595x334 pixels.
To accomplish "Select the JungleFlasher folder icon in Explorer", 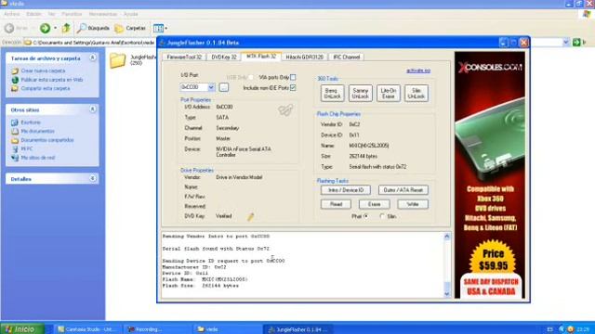I will pyautogui.click(x=118, y=60).
